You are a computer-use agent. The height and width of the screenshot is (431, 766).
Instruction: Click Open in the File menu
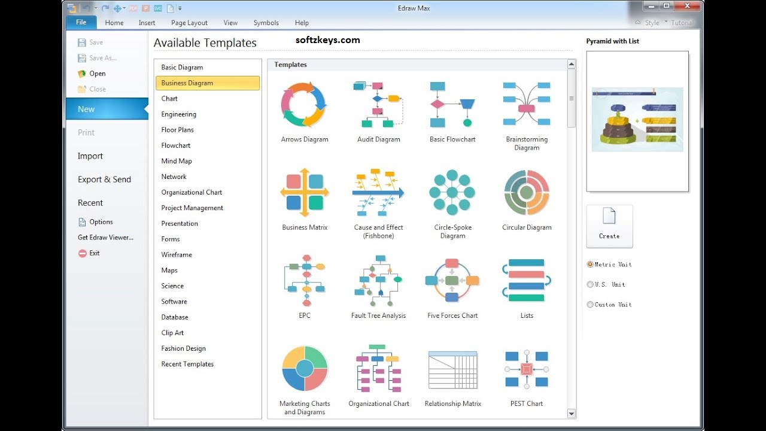click(92, 74)
